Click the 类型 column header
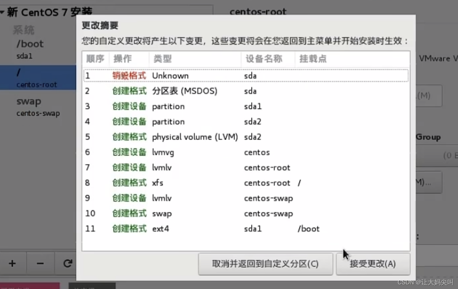This screenshot has width=458, height=289. coord(195,59)
